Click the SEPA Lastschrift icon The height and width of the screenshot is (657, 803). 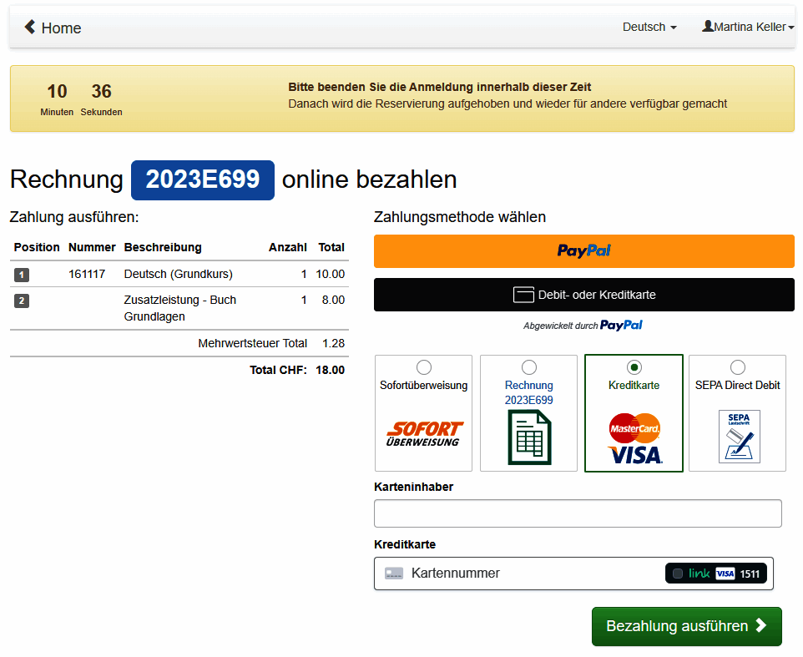point(739,437)
